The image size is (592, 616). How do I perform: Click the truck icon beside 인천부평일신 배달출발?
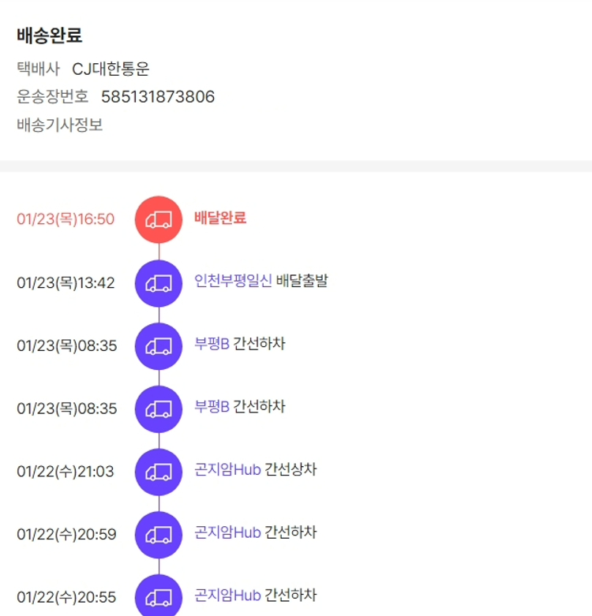pos(159,283)
